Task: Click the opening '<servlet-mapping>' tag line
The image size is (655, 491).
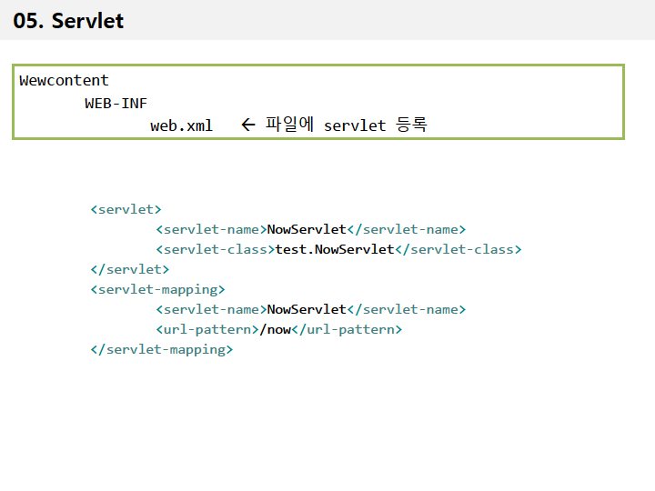Action: pyautogui.click(x=158, y=289)
